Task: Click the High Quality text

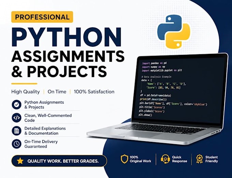Action: coord(26,92)
